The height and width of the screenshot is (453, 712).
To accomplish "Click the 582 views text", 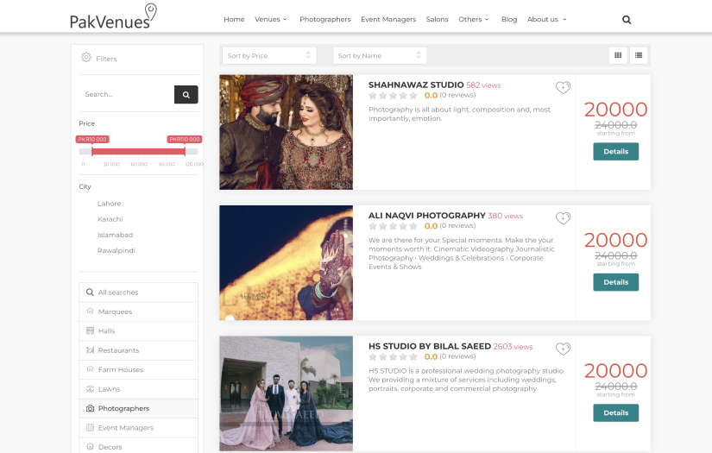I will (x=483, y=85).
